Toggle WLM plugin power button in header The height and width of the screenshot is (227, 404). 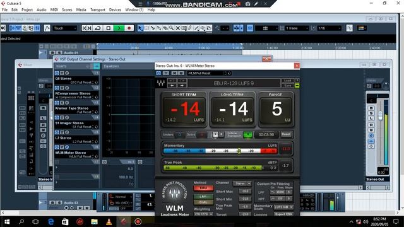158,73
